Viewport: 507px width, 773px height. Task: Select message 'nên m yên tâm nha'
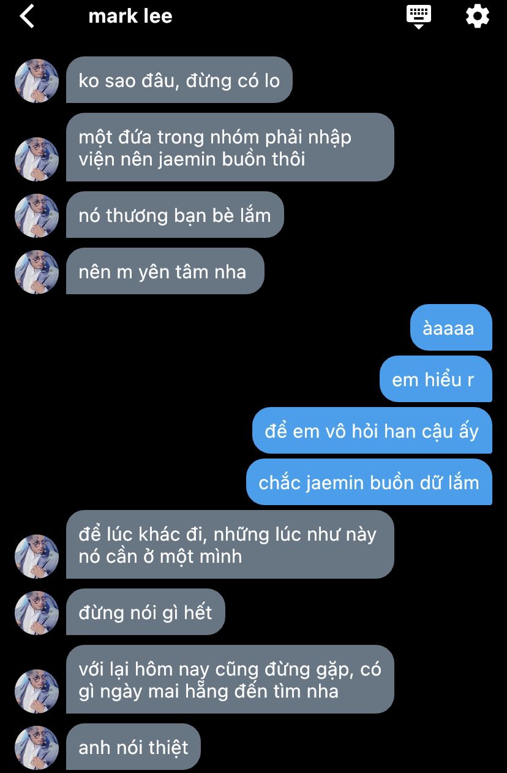[165, 271]
